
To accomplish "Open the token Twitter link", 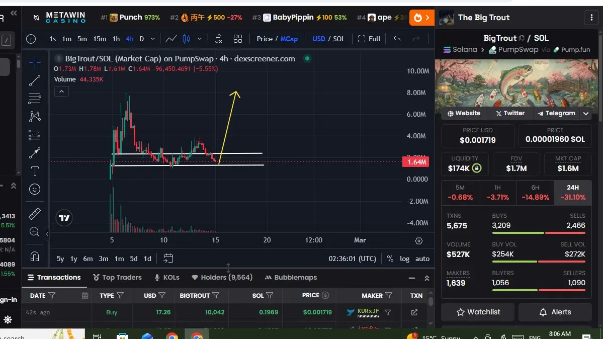I will click(x=510, y=114).
